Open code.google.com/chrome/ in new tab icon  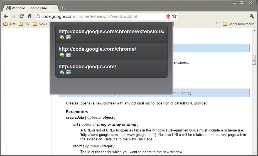(62, 55)
